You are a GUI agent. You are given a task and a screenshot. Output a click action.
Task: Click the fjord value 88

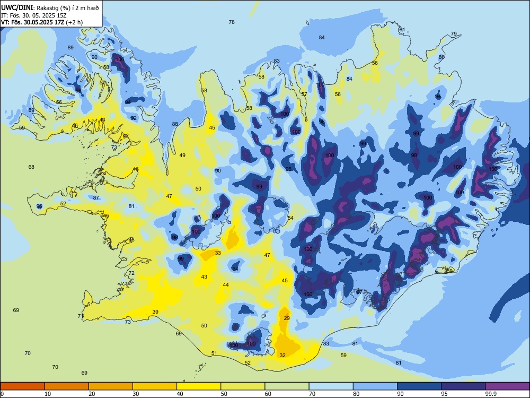(x=175, y=124)
